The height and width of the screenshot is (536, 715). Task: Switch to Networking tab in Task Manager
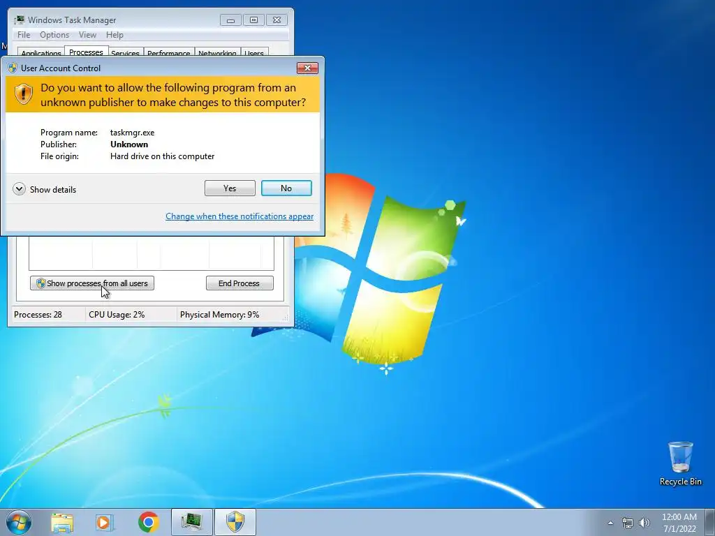click(x=217, y=53)
